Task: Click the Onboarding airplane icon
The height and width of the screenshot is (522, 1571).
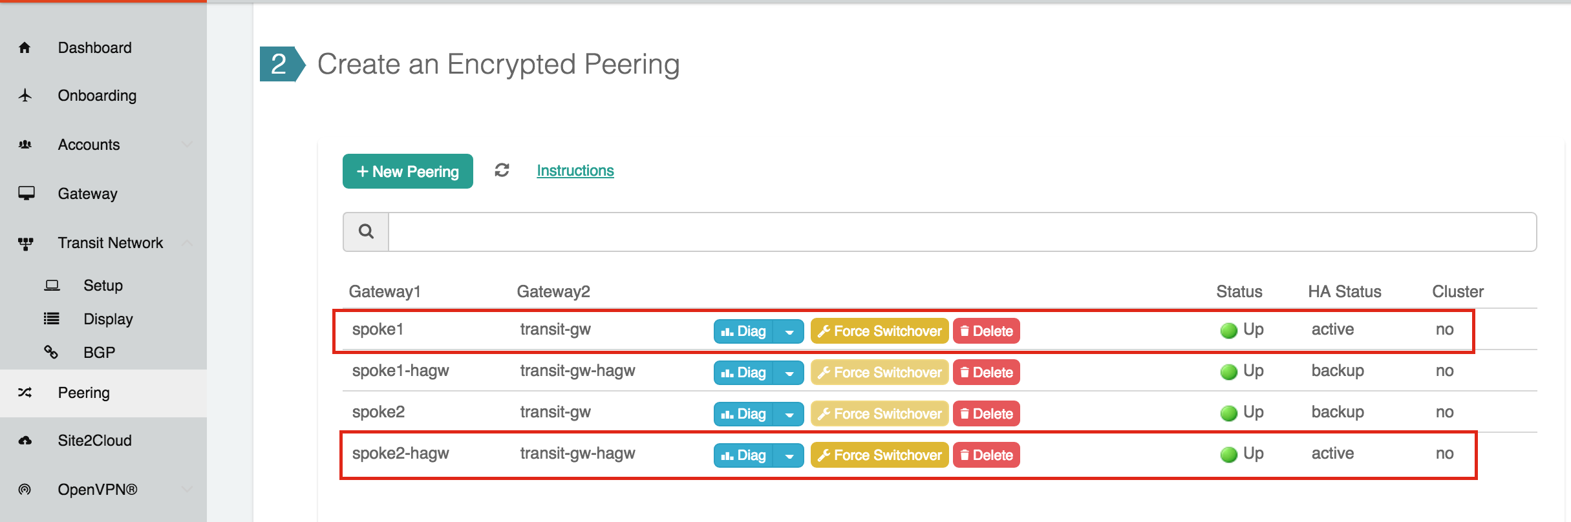Action: 25,96
